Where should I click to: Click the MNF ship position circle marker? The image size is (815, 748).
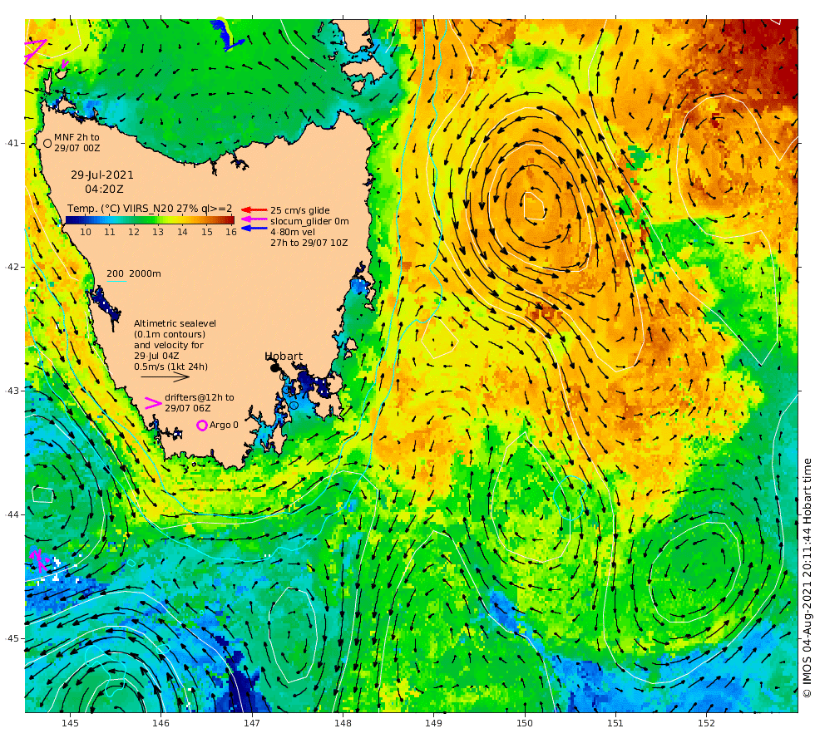click(47, 143)
